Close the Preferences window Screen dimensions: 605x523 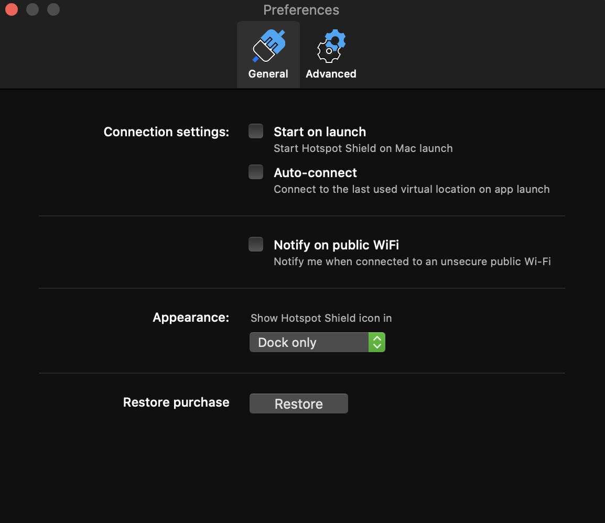[12, 9]
